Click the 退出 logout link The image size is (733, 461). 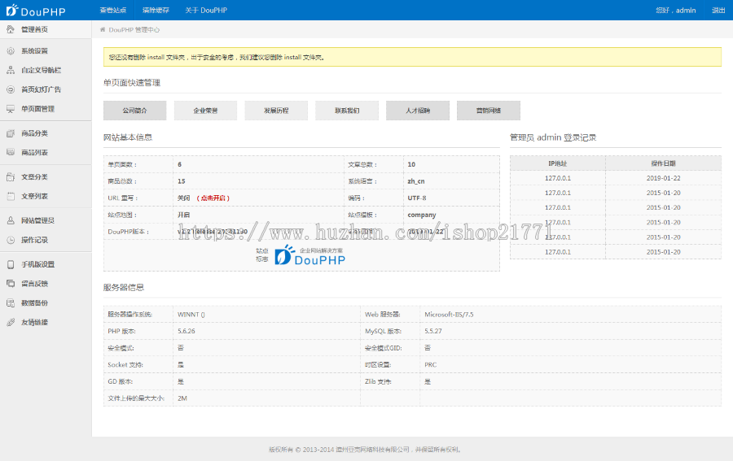click(x=718, y=11)
